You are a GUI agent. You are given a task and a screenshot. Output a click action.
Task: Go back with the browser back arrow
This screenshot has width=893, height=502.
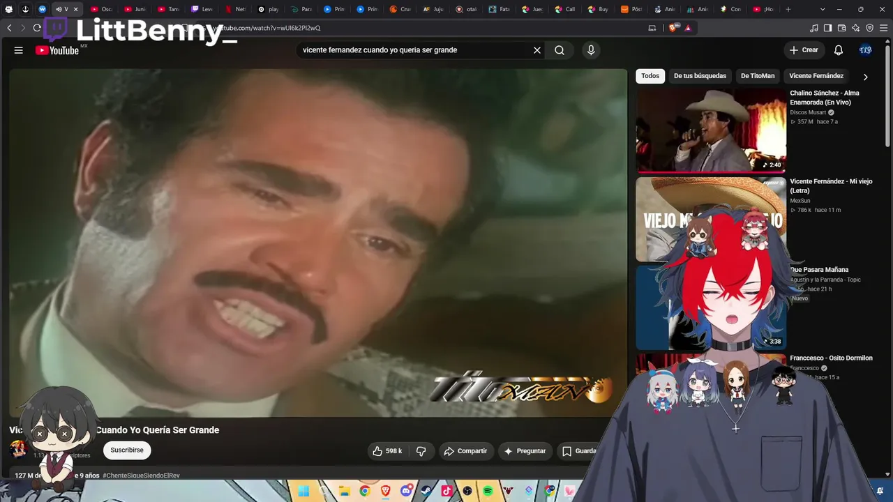[9, 28]
